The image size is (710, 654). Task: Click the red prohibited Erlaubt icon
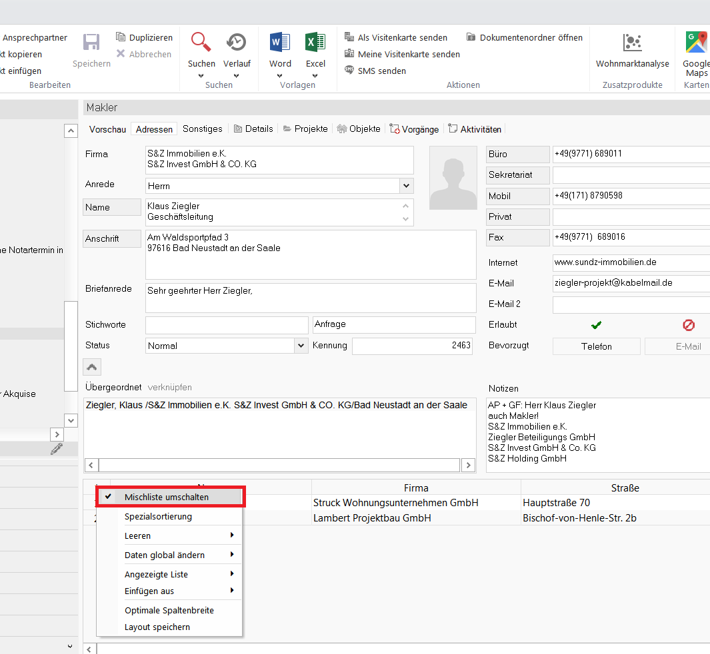(x=689, y=325)
